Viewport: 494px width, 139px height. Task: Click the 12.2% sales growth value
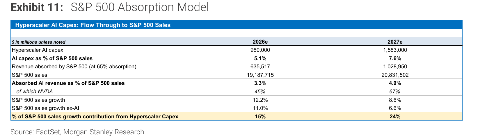[260, 100]
